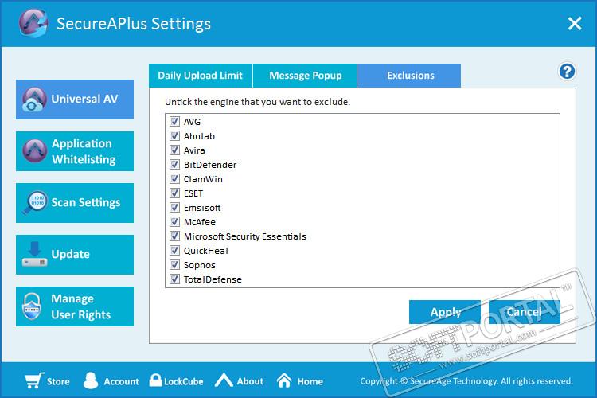Untick the ESET engine checkbox

[174, 193]
